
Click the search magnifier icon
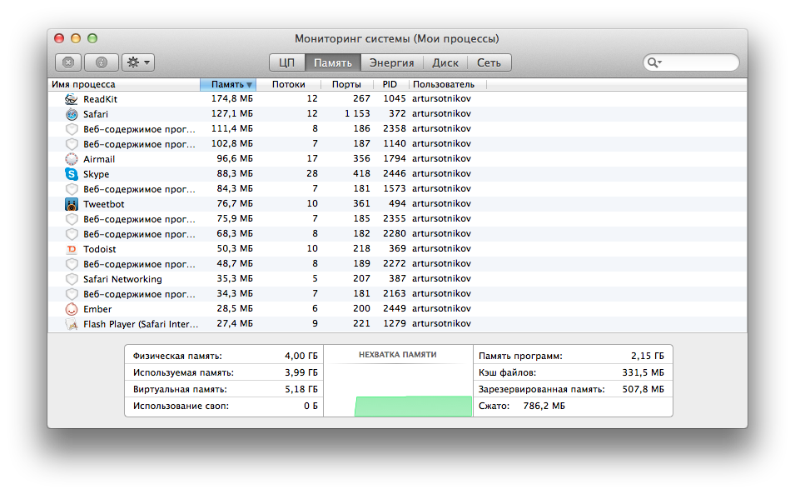pos(654,62)
